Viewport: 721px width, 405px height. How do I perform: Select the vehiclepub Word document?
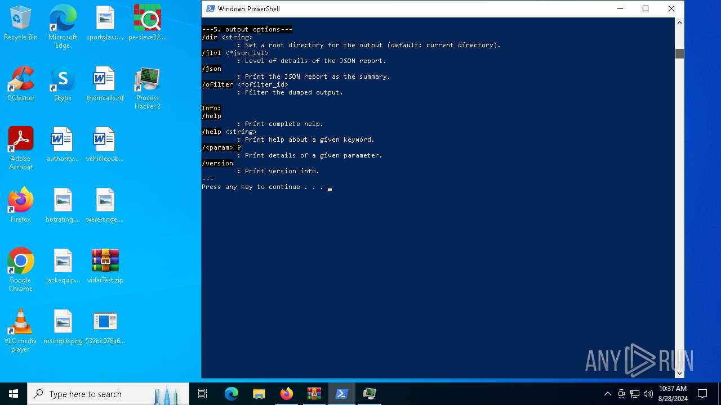(105, 145)
